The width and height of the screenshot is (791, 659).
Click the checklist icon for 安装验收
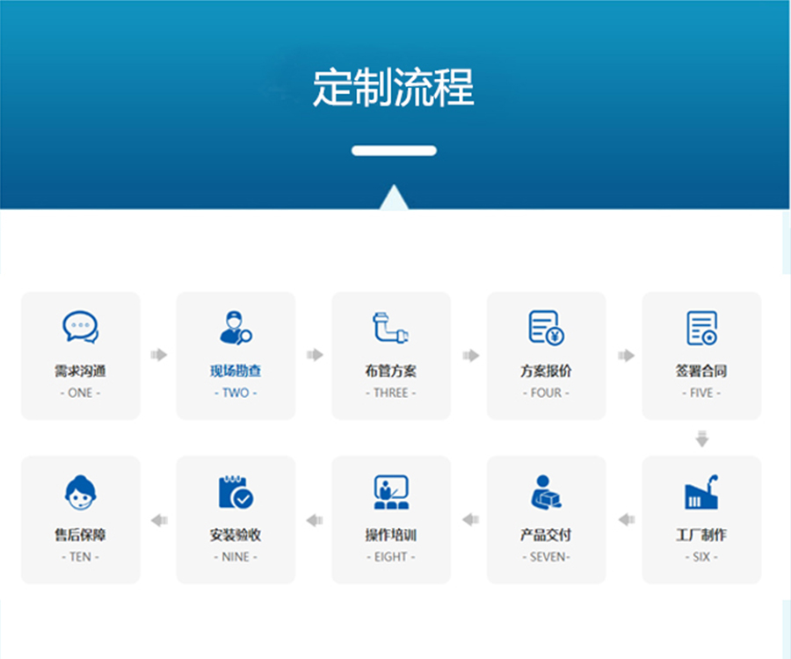[x=236, y=492]
